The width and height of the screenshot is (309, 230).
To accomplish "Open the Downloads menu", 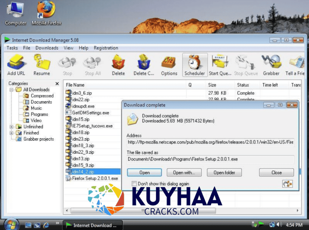I will click(x=47, y=48).
